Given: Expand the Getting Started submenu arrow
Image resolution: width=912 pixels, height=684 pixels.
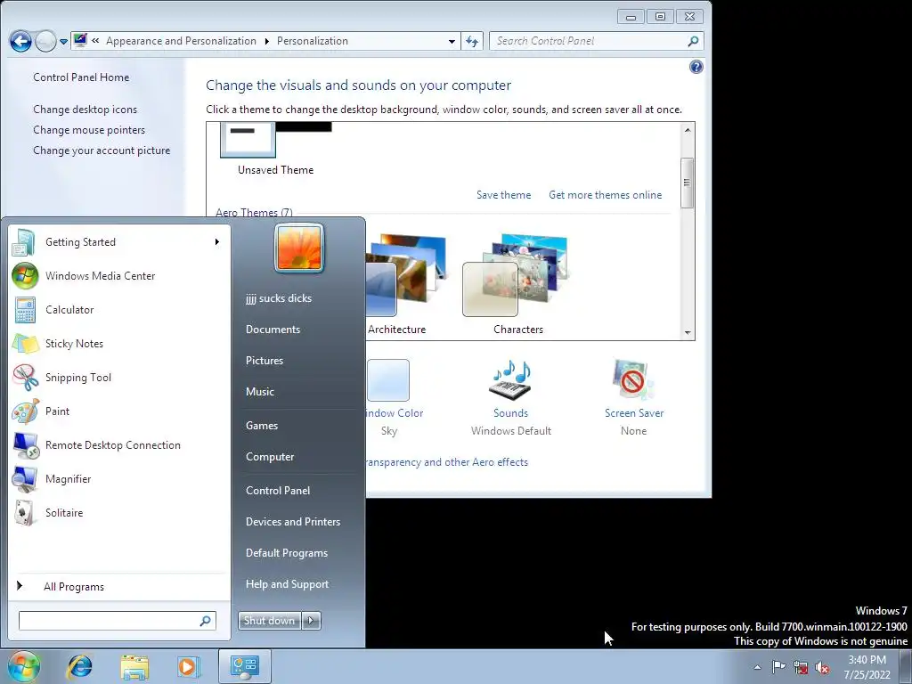Looking at the screenshot, I should tap(217, 242).
